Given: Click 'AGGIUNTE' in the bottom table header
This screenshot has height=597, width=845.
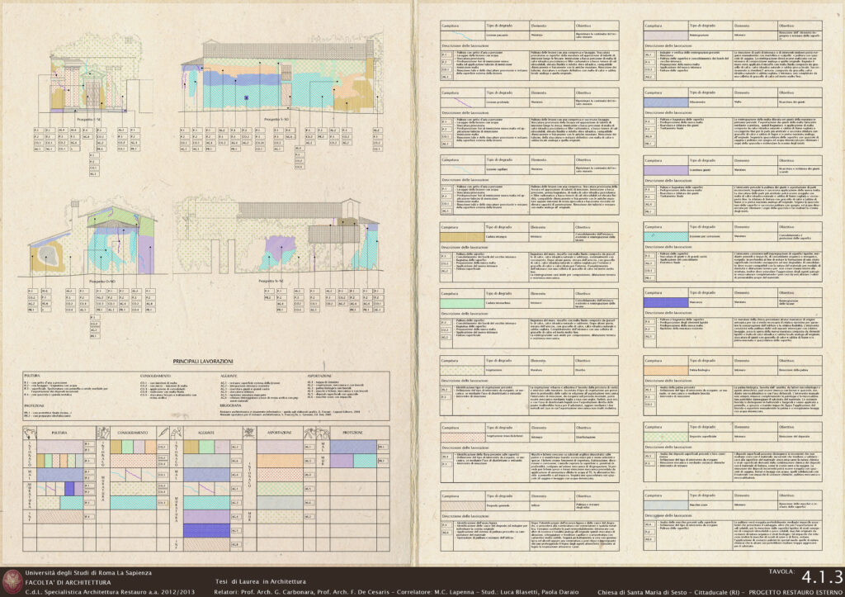Looking at the screenshot, I should tap(205, 433).
